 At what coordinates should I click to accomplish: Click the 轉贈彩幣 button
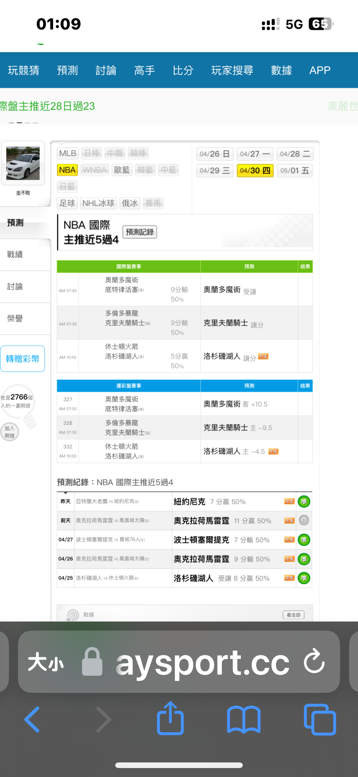[23, 359]
